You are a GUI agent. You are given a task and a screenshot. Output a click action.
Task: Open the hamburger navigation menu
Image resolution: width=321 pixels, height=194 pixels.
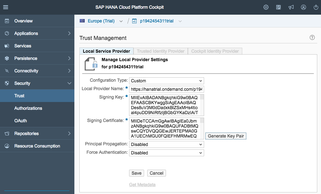coord(6,7)
